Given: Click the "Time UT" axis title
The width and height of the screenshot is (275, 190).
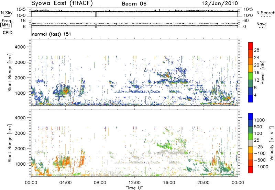Looking at the screenshot, I should [134, 188].
